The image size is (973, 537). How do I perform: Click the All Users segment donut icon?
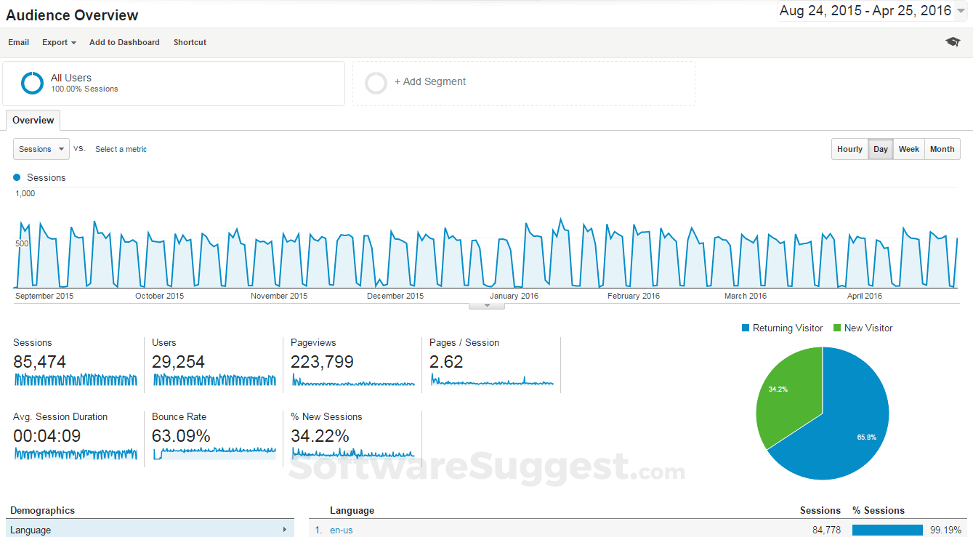[33, 83]
